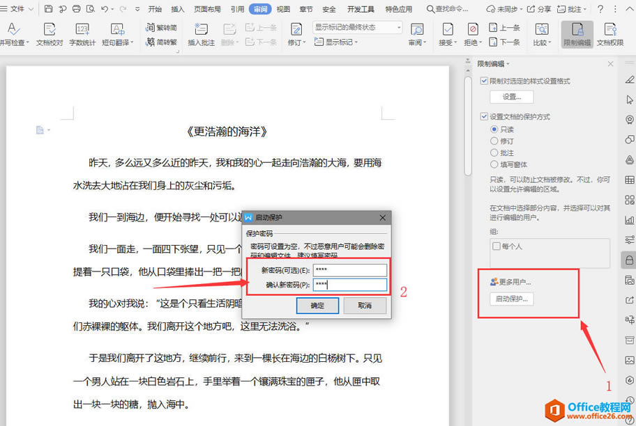Open 显示标记的最终状态 dropdown
This screenshot has height=426, width=636.
click(357, 27)
